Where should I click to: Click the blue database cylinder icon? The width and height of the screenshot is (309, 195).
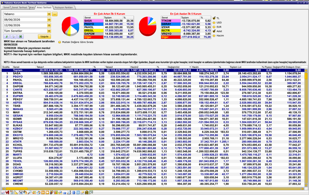click(x=74, y=192)
